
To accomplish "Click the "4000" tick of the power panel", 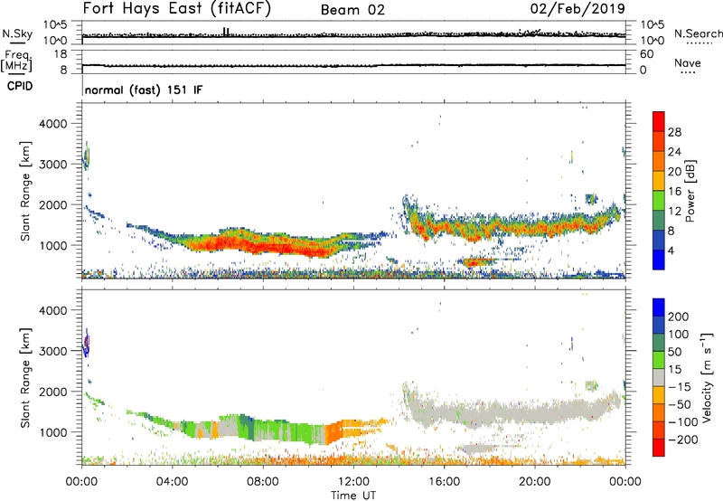I will point(52,124).
